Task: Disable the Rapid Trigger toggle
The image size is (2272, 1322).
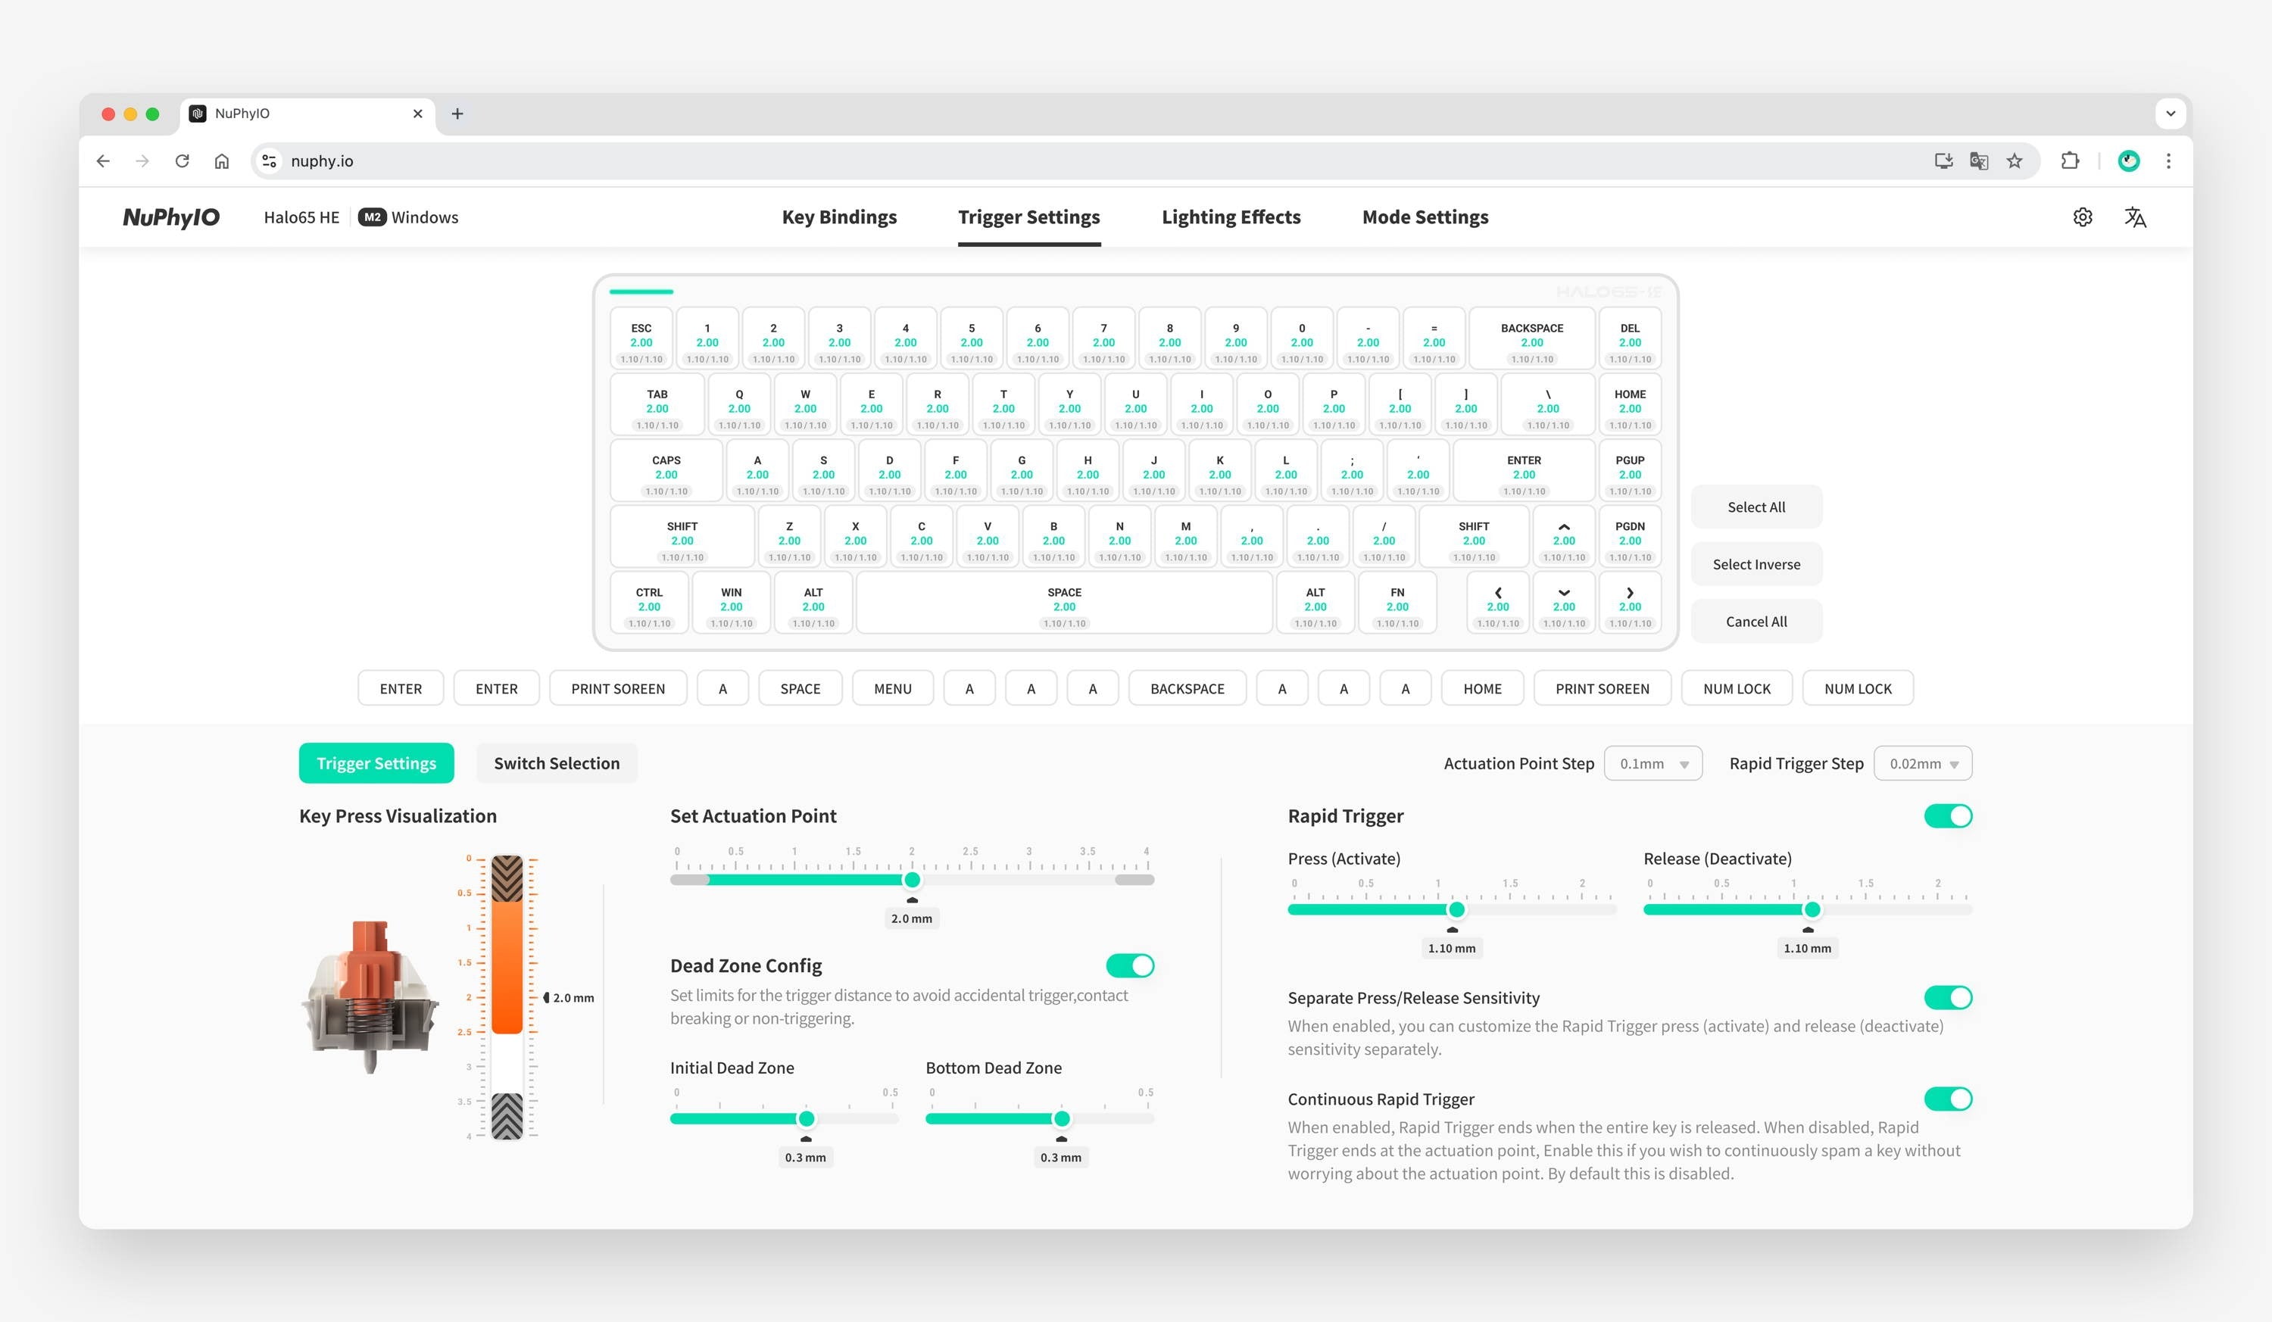Action: pos(1947,815)
